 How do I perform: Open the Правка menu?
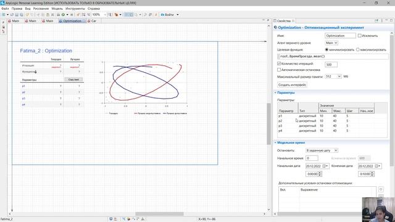[17, 9]
